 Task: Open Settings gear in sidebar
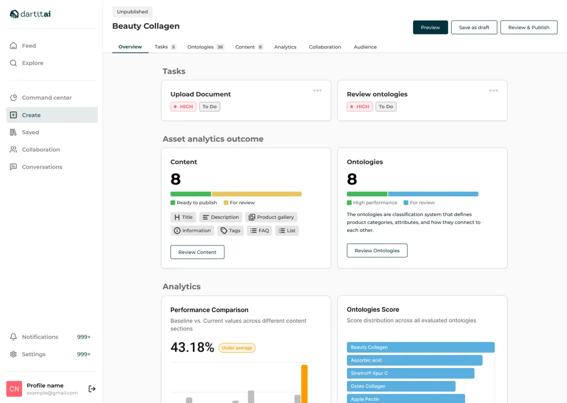14,354
